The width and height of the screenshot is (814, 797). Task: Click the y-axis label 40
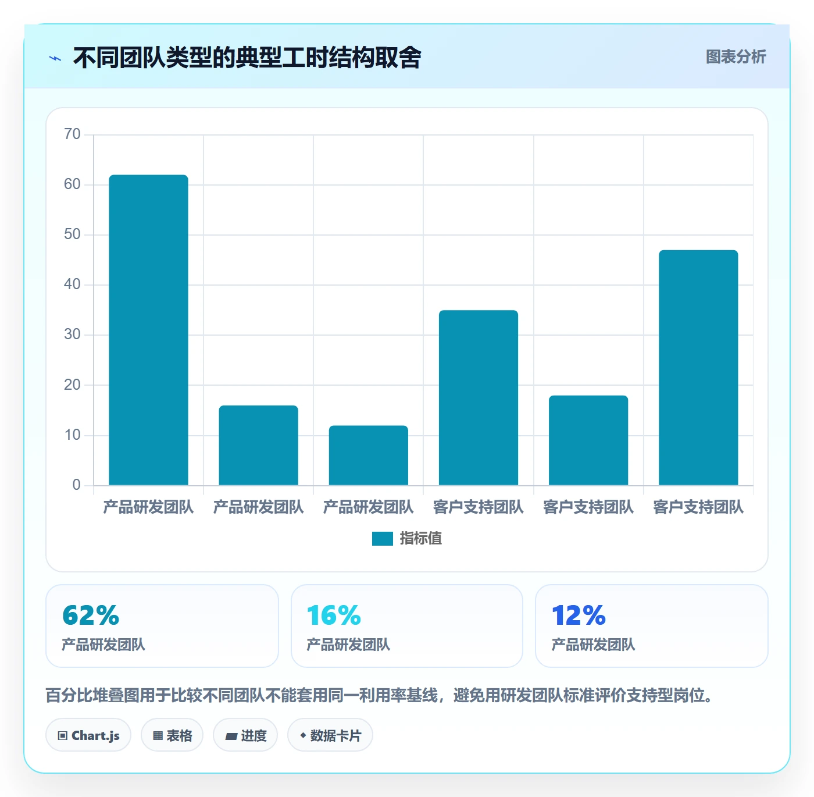pyautogui.click(x=73, y=284)
